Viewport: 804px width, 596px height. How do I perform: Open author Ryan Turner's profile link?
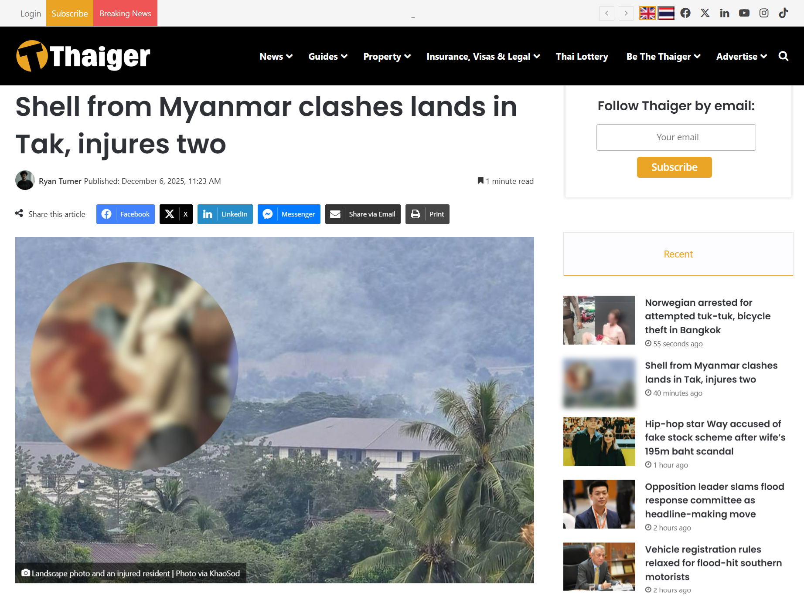(x=60, y=181)
